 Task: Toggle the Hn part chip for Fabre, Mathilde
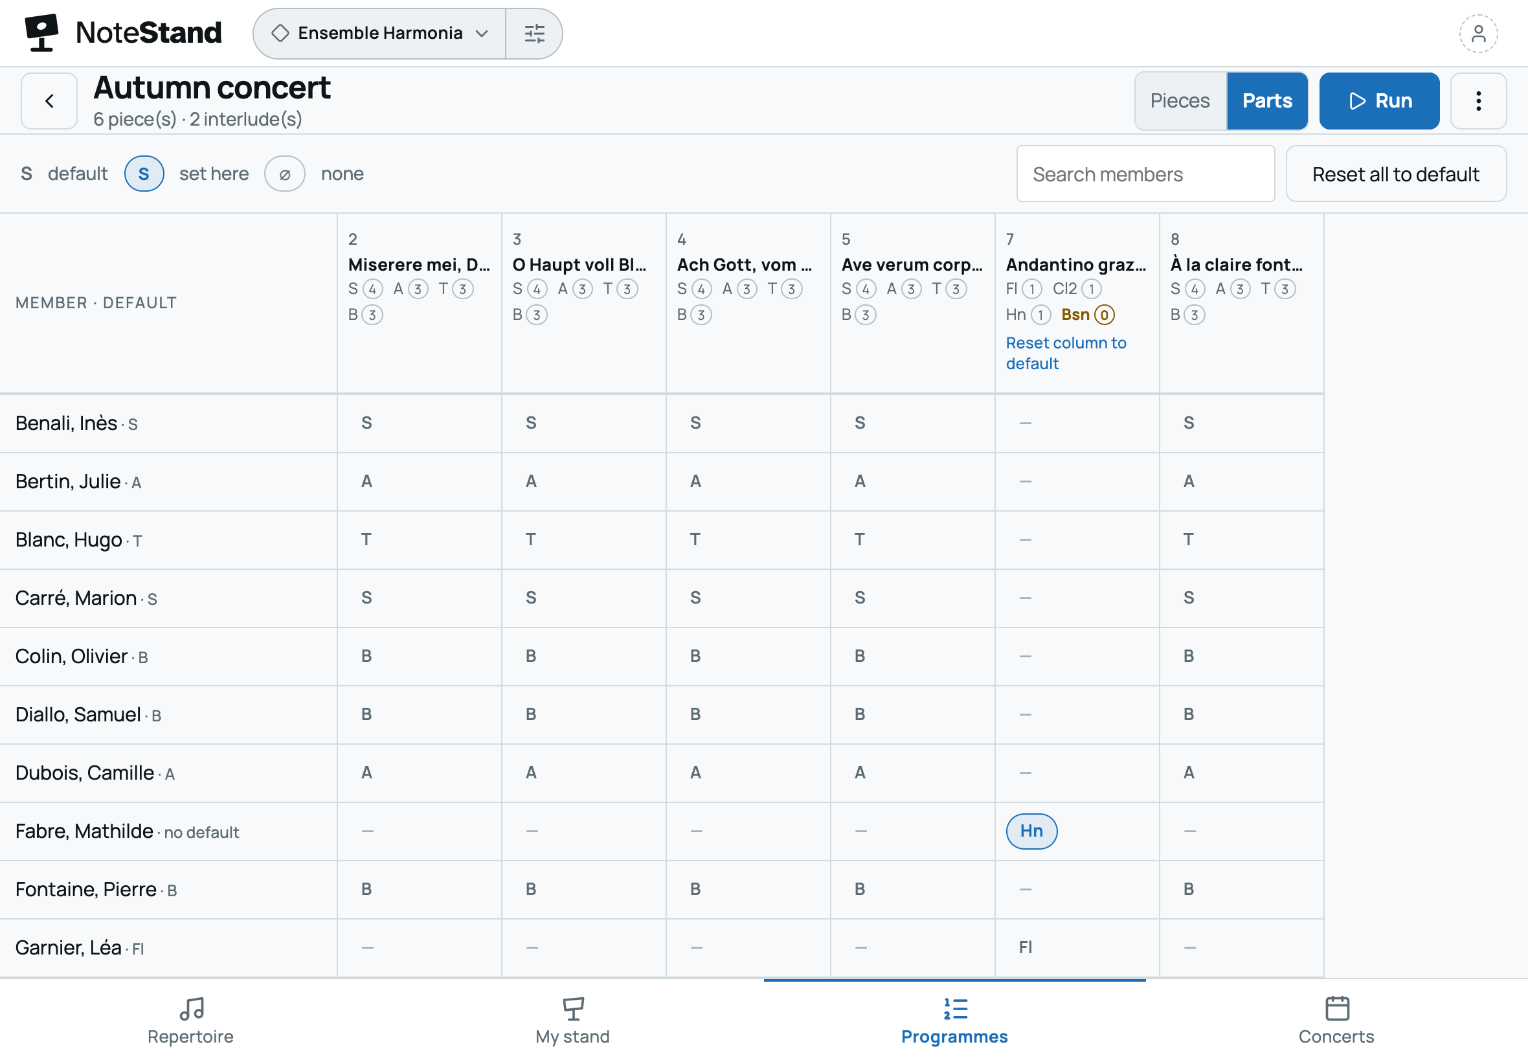click(x=1031, y=831)
